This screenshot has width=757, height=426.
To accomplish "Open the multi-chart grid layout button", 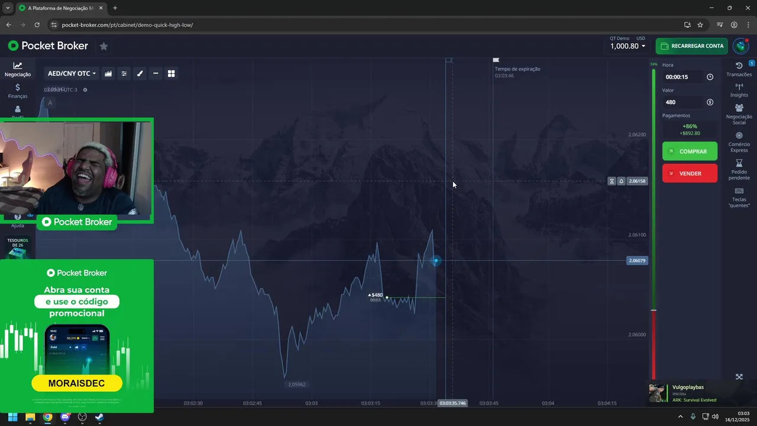I will (172, 73).
